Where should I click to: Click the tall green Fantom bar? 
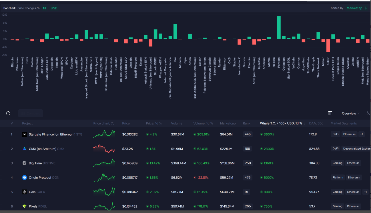point(279,28)
